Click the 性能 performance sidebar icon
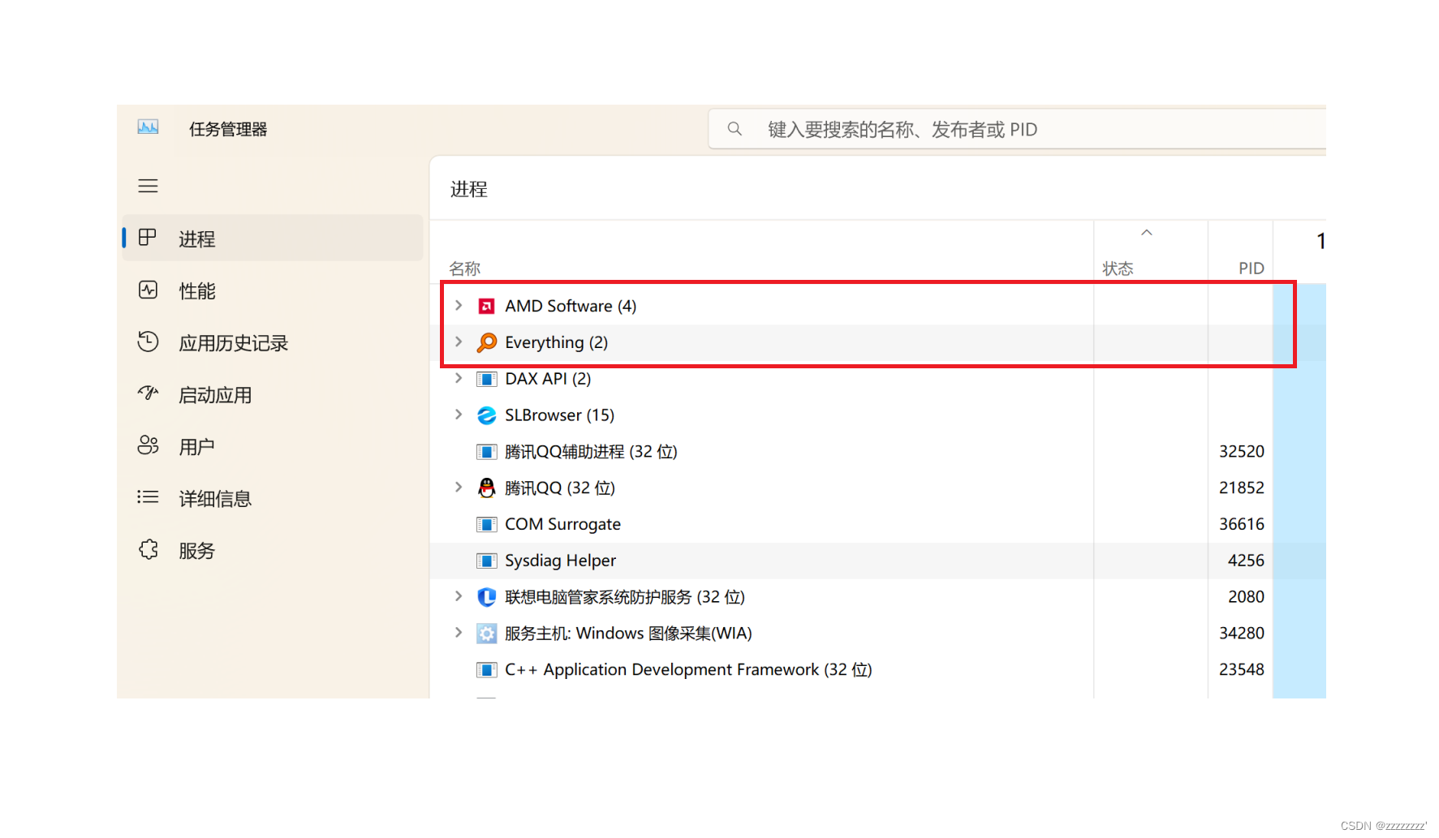The width and height of the screenshot is (1439, 838). click(148, 290)
